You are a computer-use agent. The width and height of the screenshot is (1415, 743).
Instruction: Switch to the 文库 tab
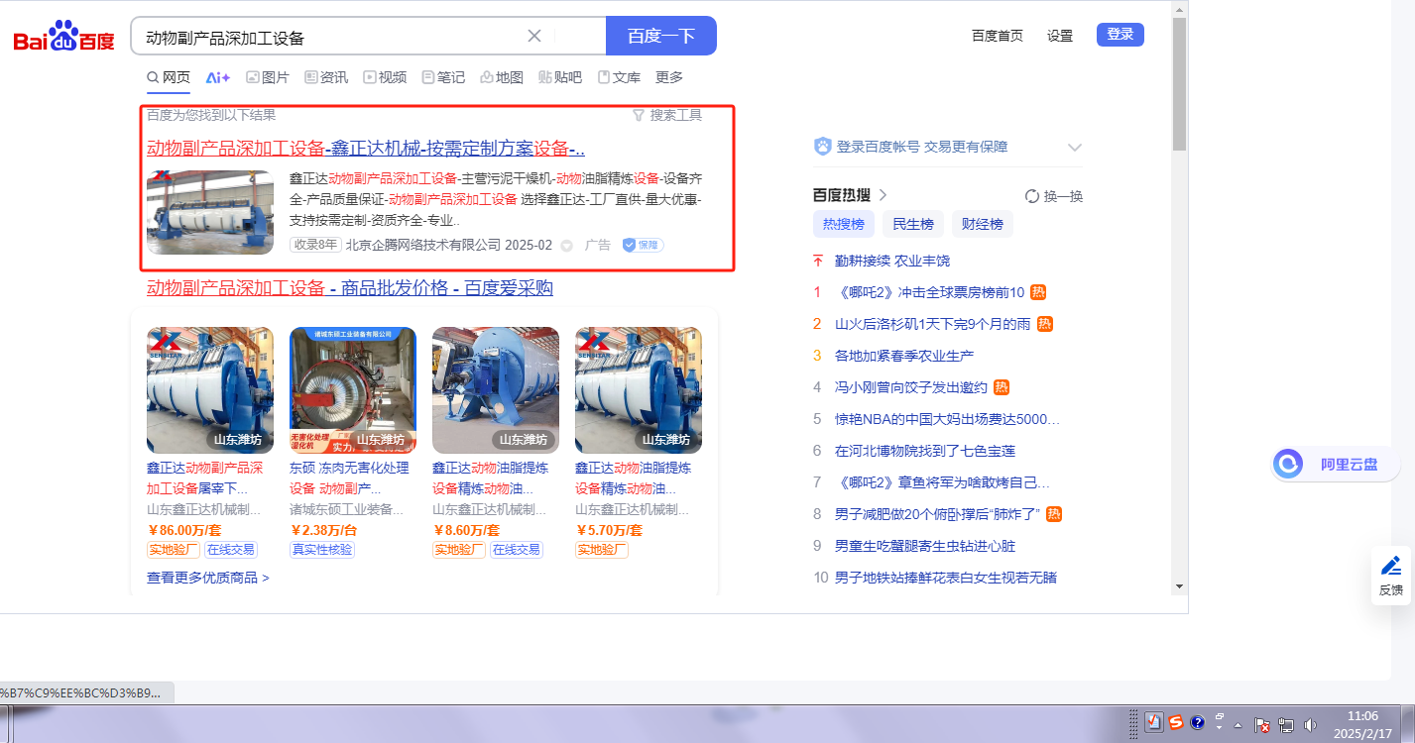click(619, 77)
